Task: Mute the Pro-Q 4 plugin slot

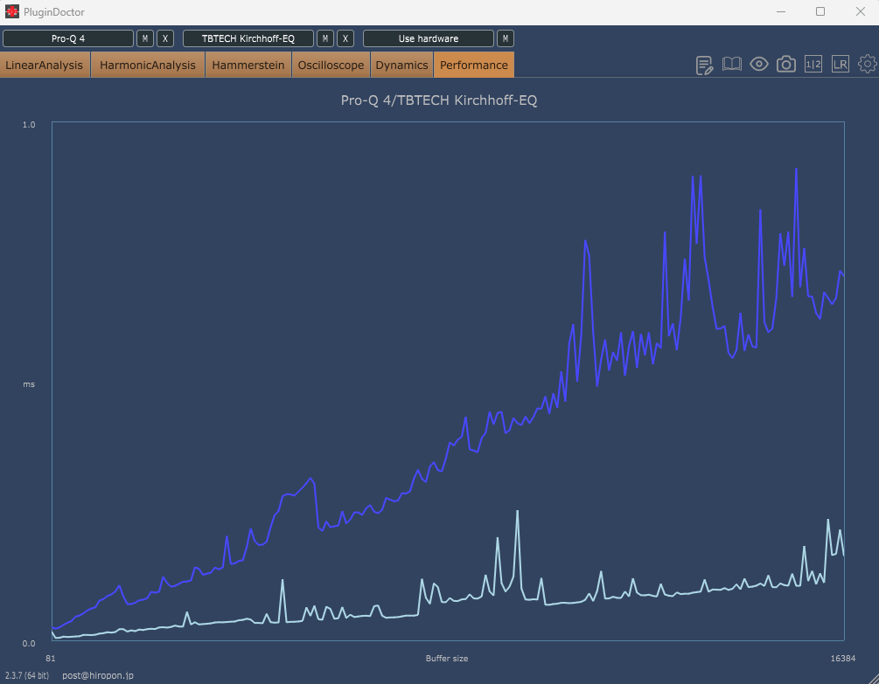Action: pos(145,38)
